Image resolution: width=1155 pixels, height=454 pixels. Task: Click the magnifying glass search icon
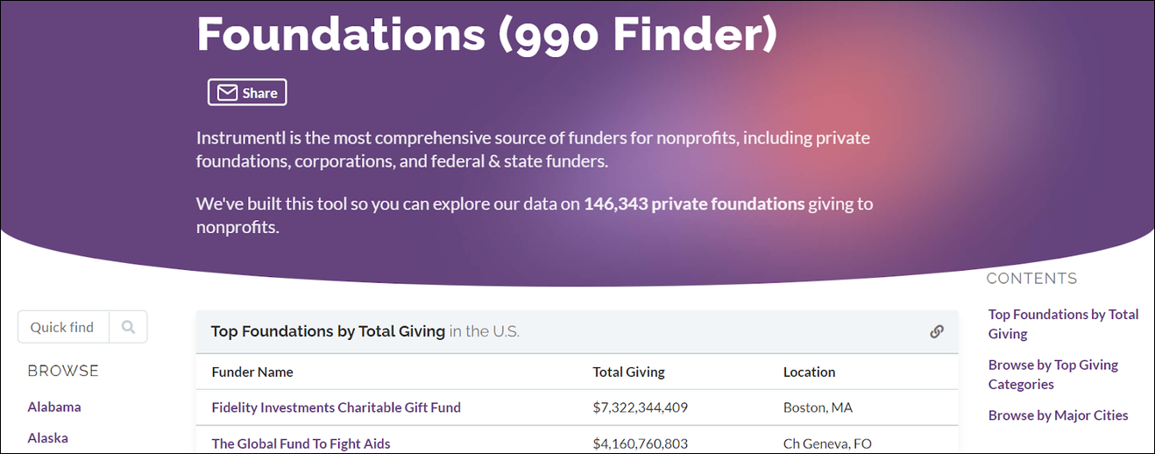tap(128, 327)
